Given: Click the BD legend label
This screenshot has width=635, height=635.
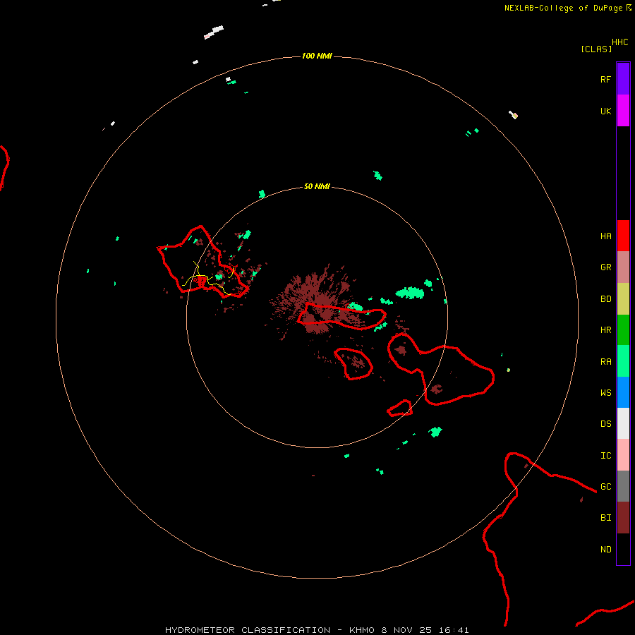Looking at the screenshot, I should pos(605,299).
